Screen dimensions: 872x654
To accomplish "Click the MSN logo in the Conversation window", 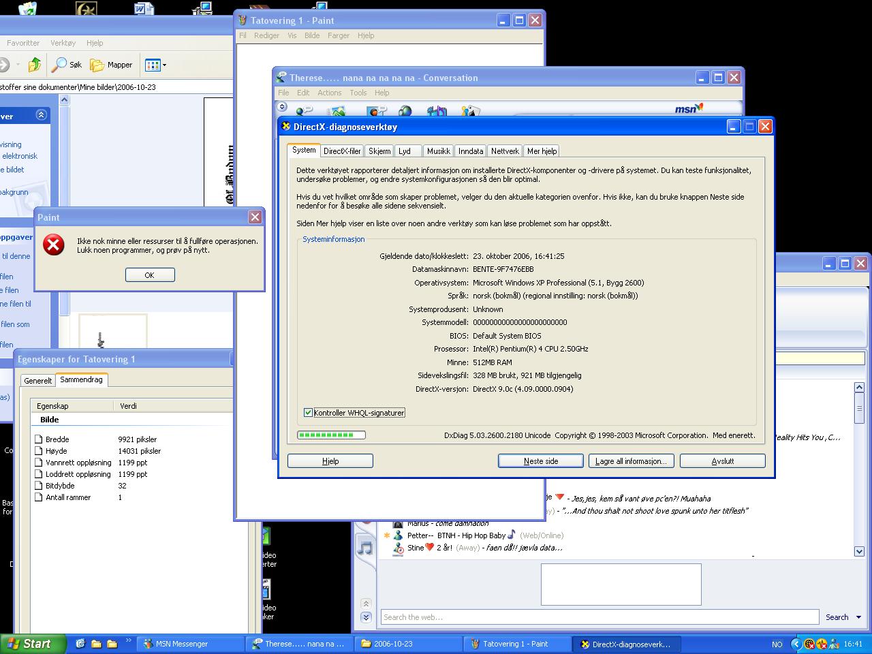I will point(689,108).
